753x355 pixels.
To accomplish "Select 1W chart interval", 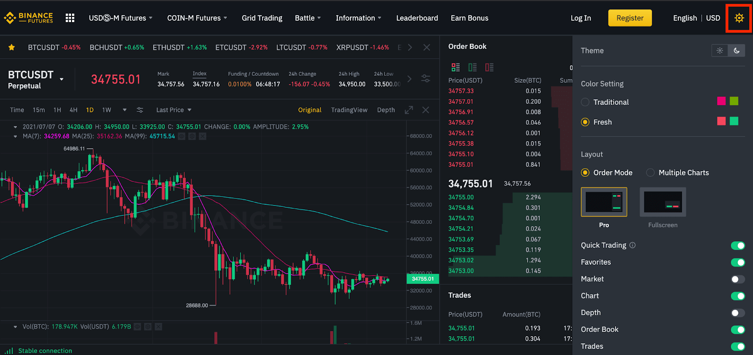I will click(107, 110).
